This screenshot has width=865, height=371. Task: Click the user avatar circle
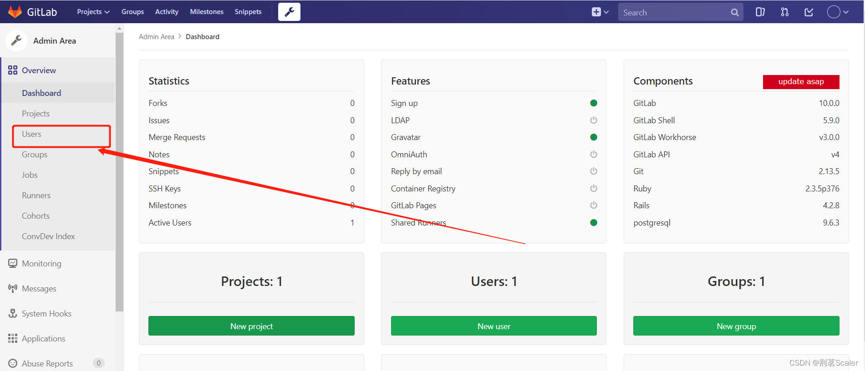coord(834,12)
